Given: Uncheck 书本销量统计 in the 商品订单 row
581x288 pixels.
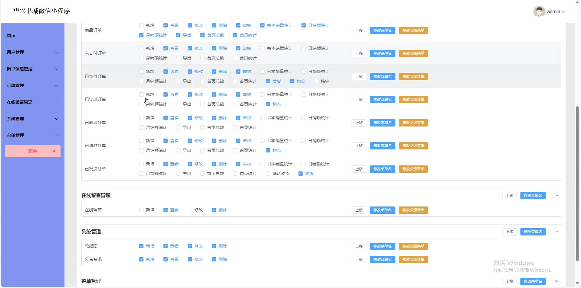Looking at the screenshot, I should pos(262,25).
